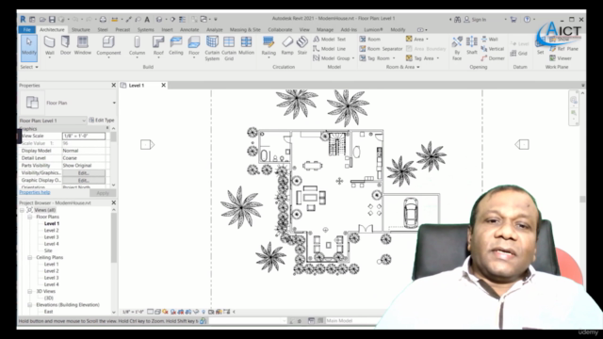Click the Roof tool
This screenshot has width=603, height=339.
click(158, 46)
